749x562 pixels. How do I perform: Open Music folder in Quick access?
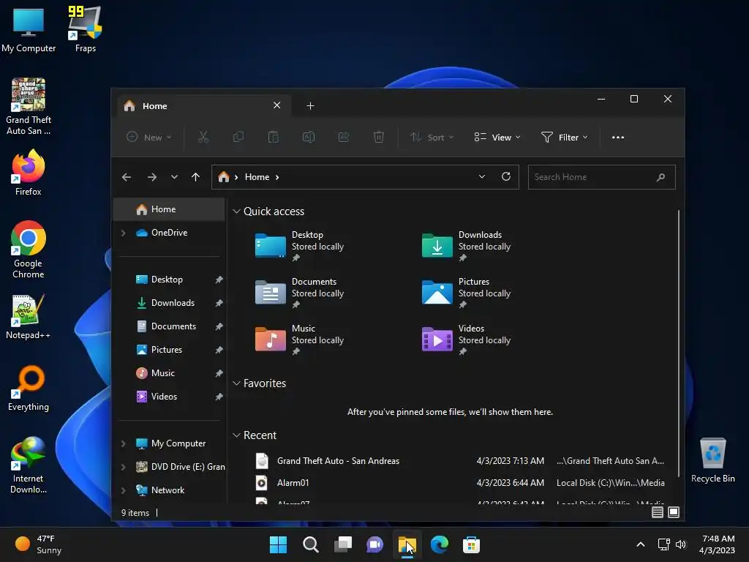[299, 340]
